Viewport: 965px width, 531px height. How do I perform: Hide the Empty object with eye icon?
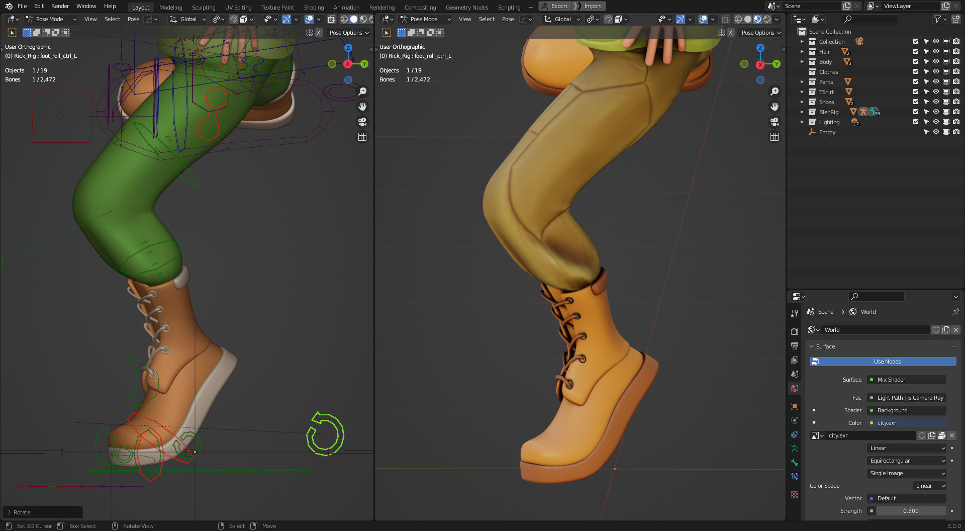(x=936, y=132)
